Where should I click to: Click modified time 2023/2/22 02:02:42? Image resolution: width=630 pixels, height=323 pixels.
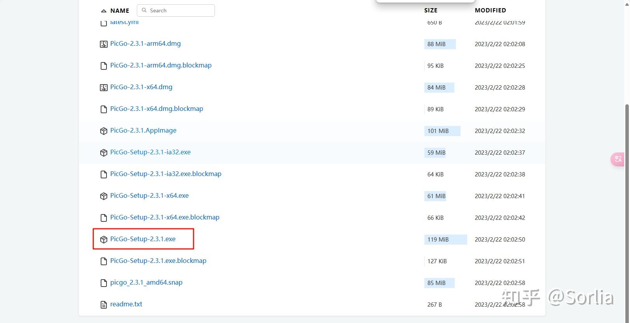click(x=500, y=218)
